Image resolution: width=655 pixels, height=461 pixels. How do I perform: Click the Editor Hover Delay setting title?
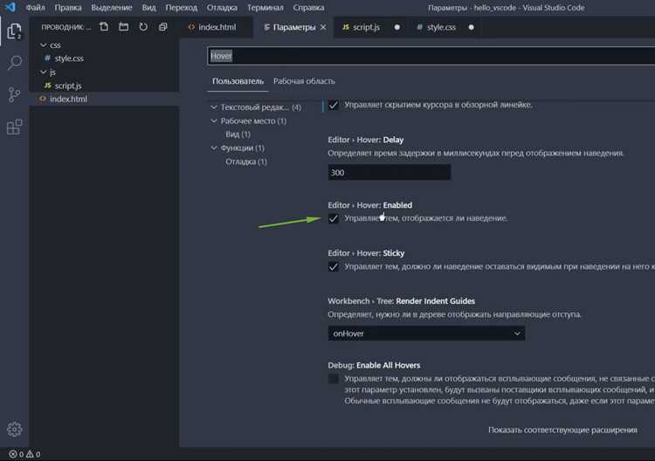[x=366, y=140]
